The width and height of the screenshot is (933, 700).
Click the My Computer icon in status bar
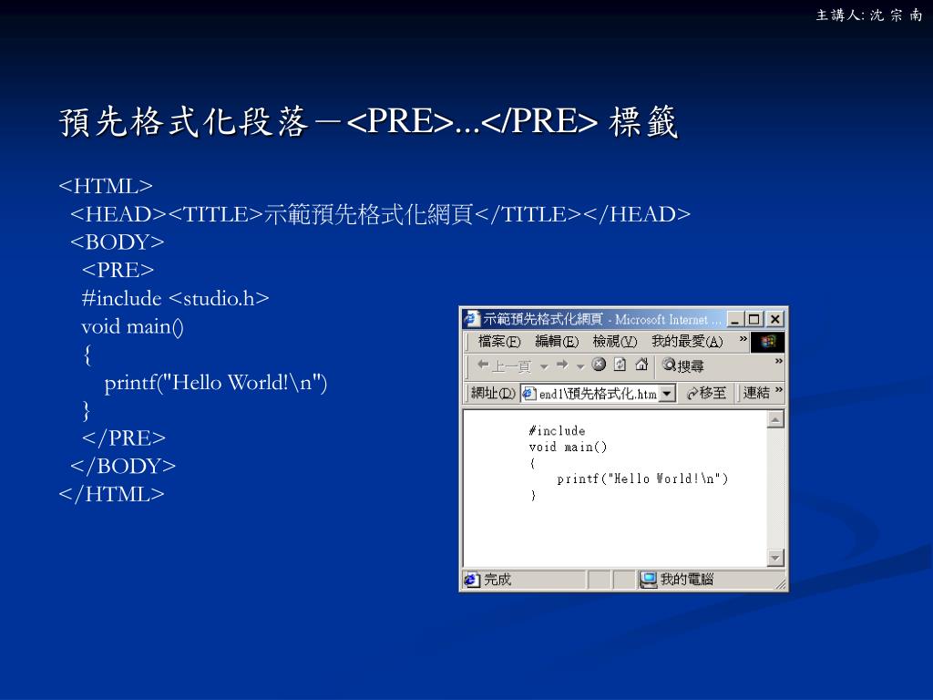click(648, 580)
